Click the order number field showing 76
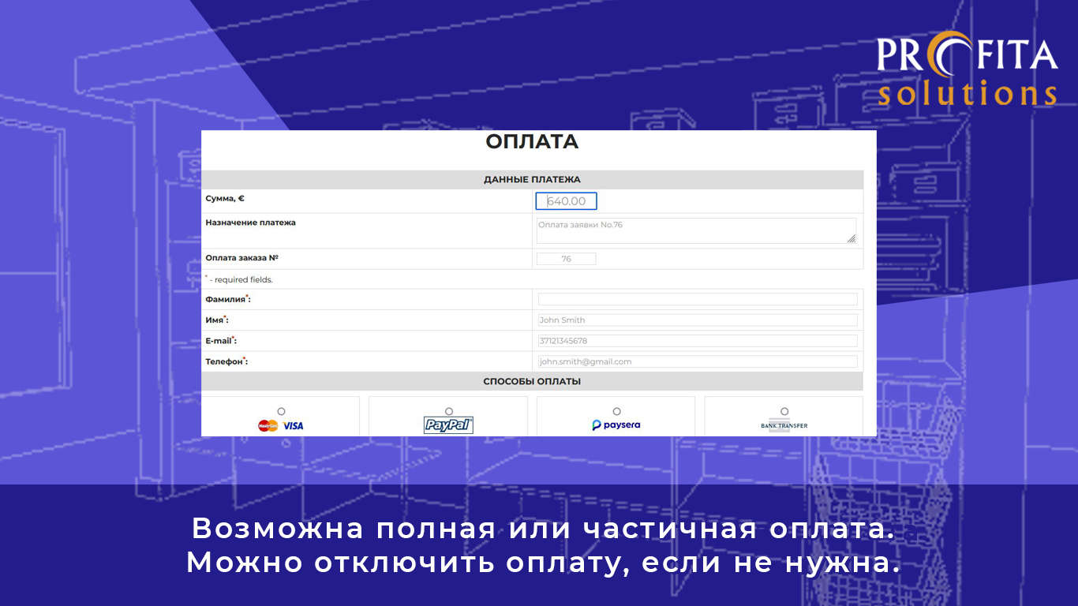Viewport: 1078px width, 606px height. (x=566, y=259)
